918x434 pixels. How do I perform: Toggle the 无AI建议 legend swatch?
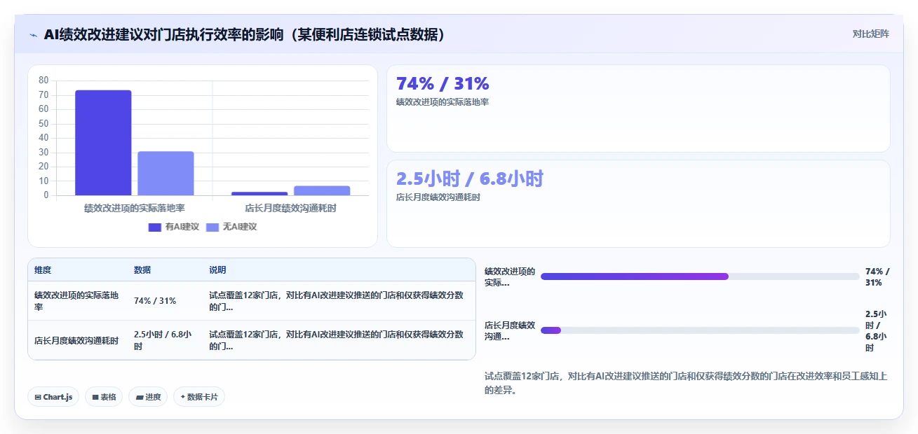(212, 227)
